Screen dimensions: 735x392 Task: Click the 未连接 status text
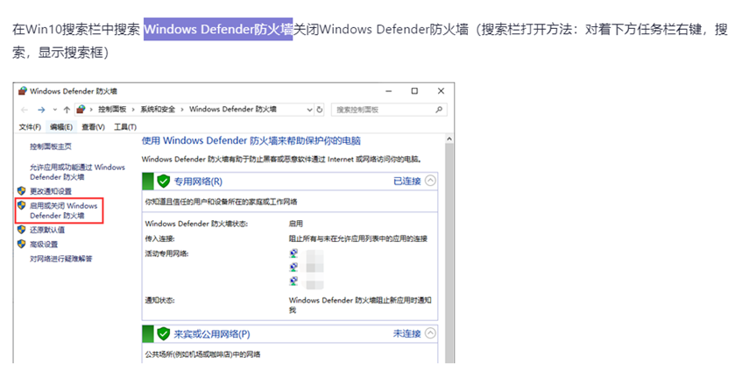(406, 334)
